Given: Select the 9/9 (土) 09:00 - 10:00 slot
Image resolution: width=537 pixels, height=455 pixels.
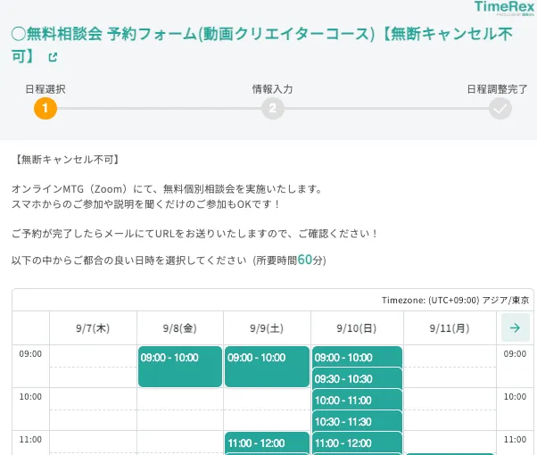Looking at the screenshot, I should point(267,366).
